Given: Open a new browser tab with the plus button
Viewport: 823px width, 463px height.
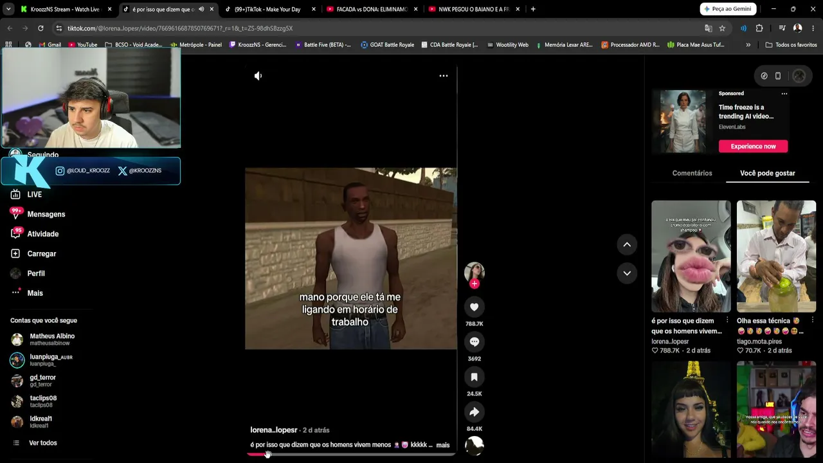Looking at the screenshot, I should coord(533,9).
